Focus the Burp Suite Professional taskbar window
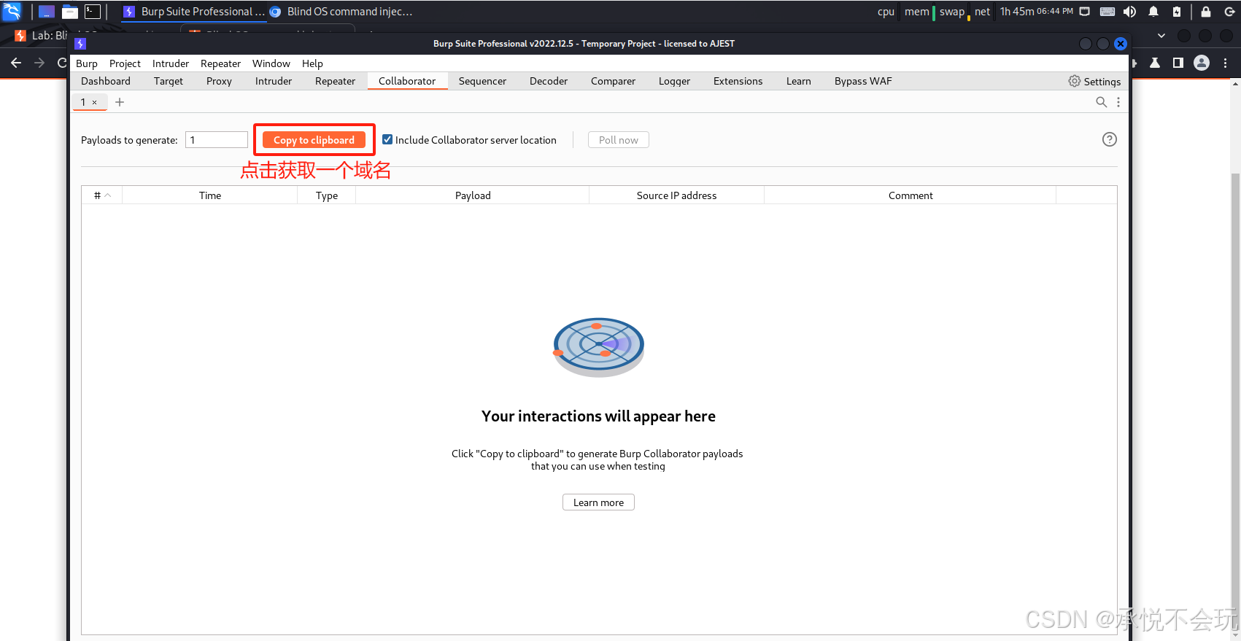 (194, 12)
